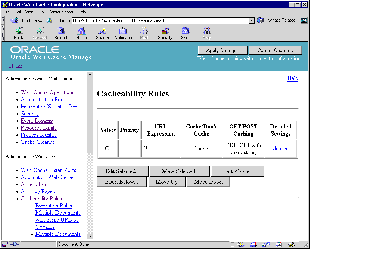This screenshot has height=254, width=386.
Task: Open the sidebar Security link
Action: pyautogui.click(x=29, y=114)
